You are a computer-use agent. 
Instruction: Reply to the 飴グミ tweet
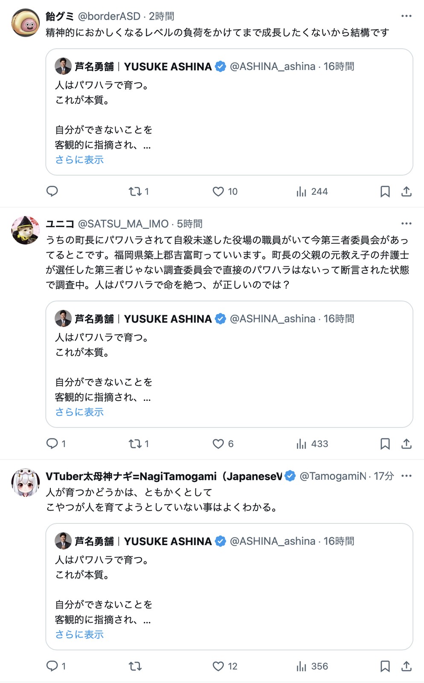pyautogui.click(x=52, y=191)
